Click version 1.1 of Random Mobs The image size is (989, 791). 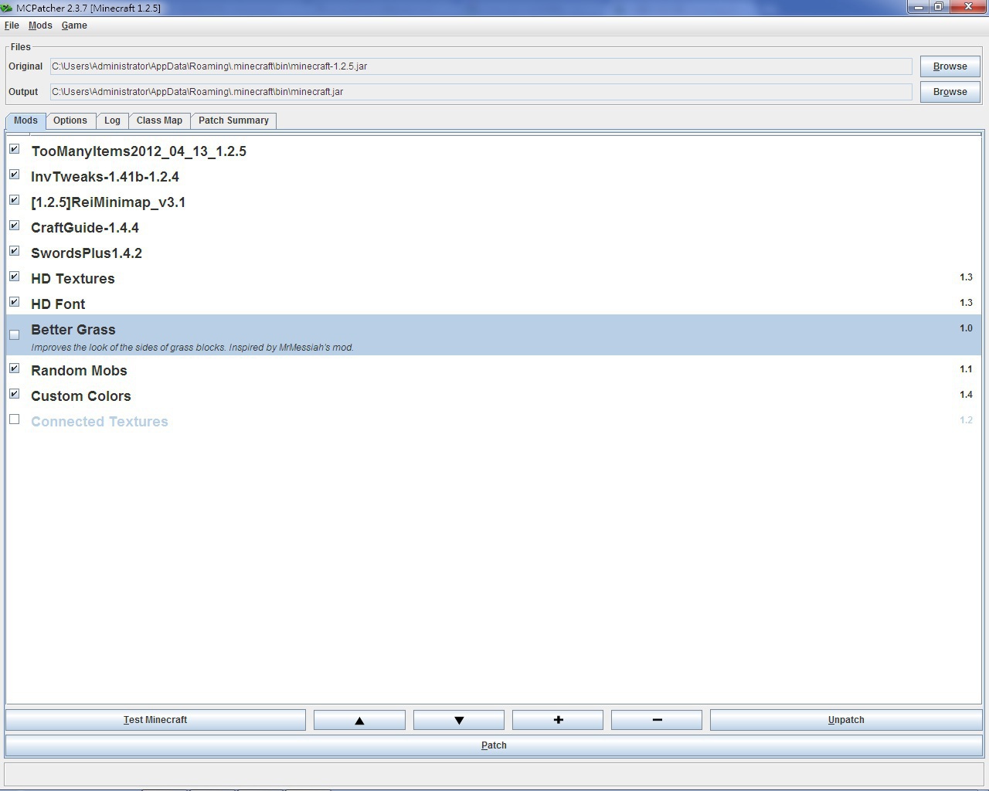click(x=966, y=369)
